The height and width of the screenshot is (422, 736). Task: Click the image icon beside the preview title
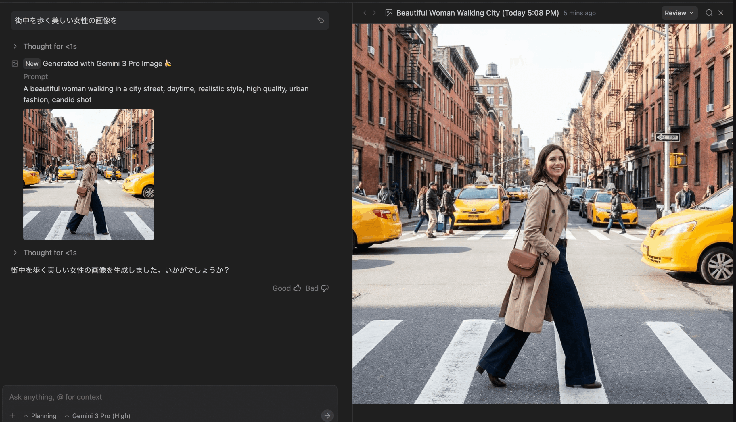389,13
